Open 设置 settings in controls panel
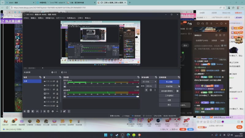The height and width of the screenshot is (138, 245). 169,100
